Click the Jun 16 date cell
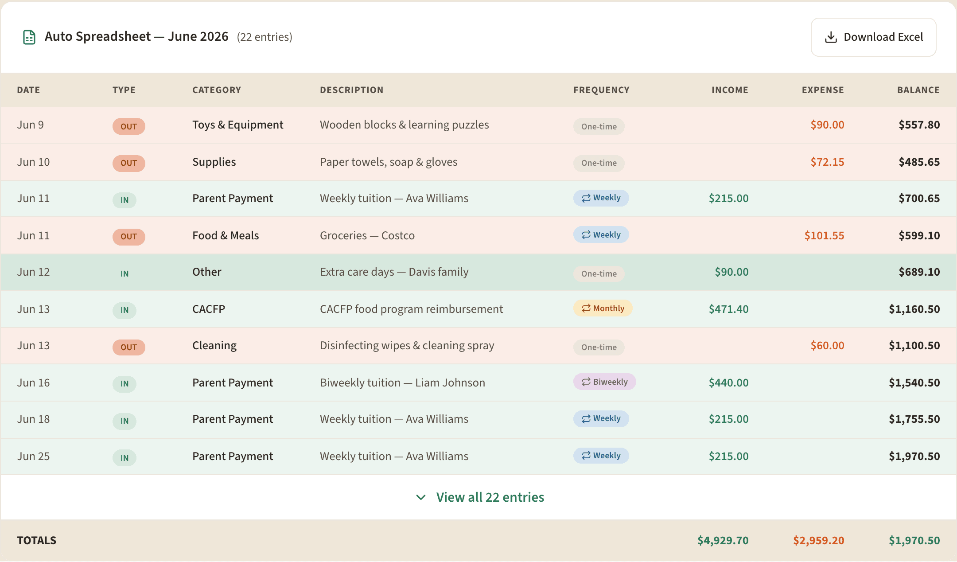Screen dimensions: 957x562 33,383
